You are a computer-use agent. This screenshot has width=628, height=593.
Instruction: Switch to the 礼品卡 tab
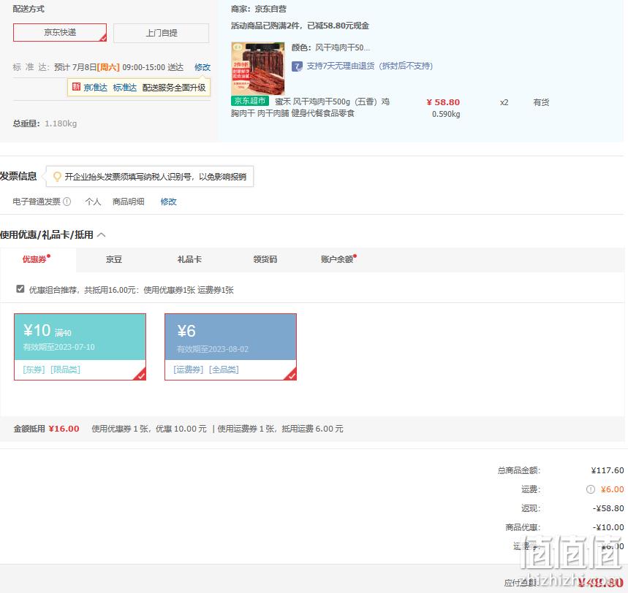click(x=189, y=259)
